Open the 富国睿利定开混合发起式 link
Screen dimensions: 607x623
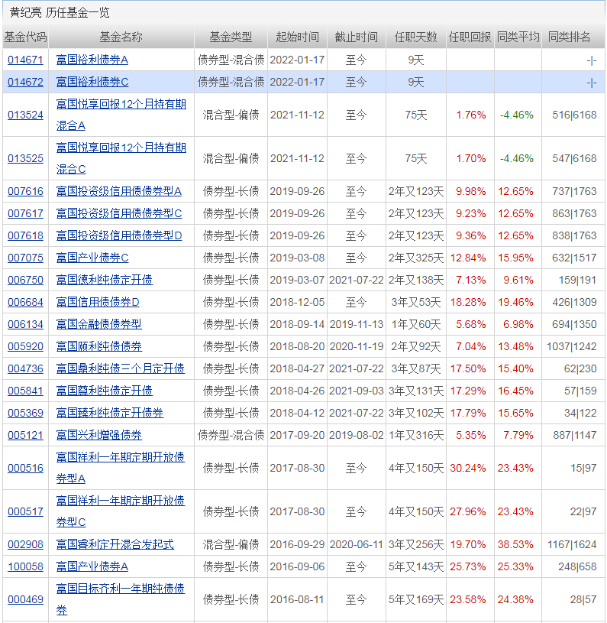pyautogui.click(x=115, y=544)
